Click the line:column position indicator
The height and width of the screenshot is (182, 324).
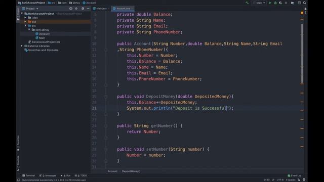pos(266,180)
